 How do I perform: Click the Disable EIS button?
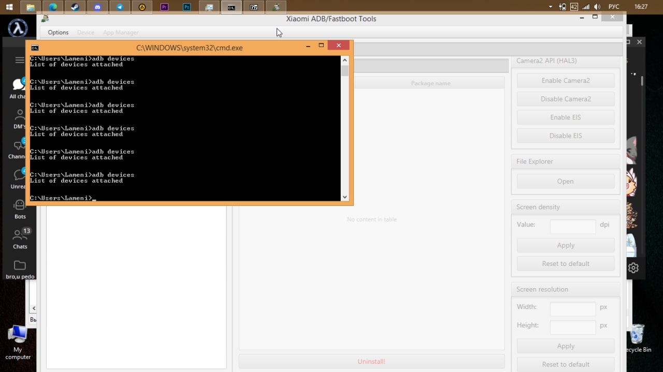566,136
